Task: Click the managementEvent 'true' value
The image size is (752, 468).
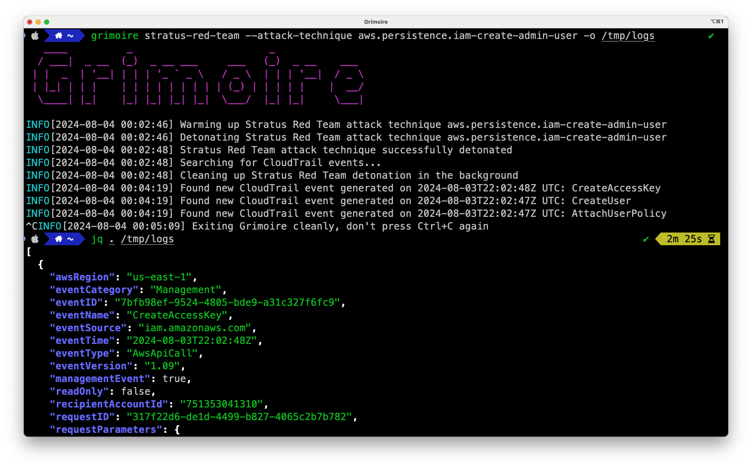Action: click(174, 379)
